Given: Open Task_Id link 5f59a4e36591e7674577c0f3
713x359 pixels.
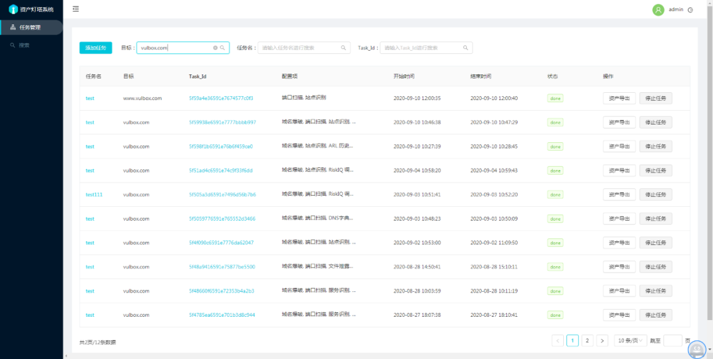Looking at the screenshot, I should point(221,98).
